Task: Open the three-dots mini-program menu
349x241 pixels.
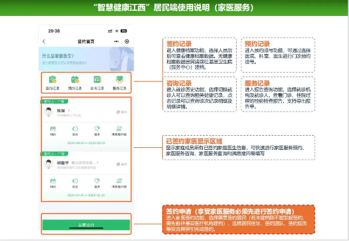Action: 116,41
